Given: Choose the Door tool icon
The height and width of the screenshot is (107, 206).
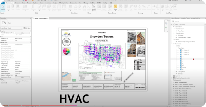Looking at the screenshot, I should pos(13,7).
